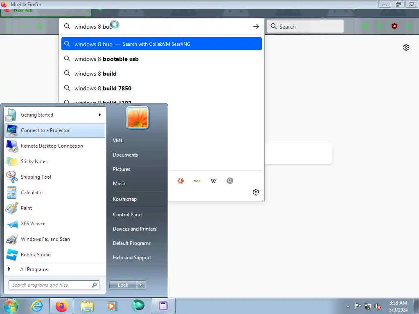Click into the Firefox URL bar text

(160, 27)
